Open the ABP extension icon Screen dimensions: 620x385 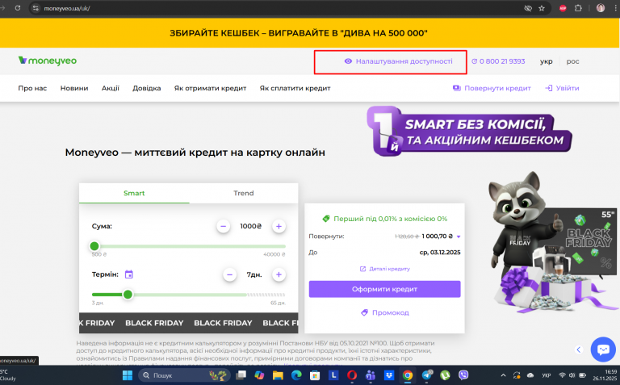pos(563,8)
